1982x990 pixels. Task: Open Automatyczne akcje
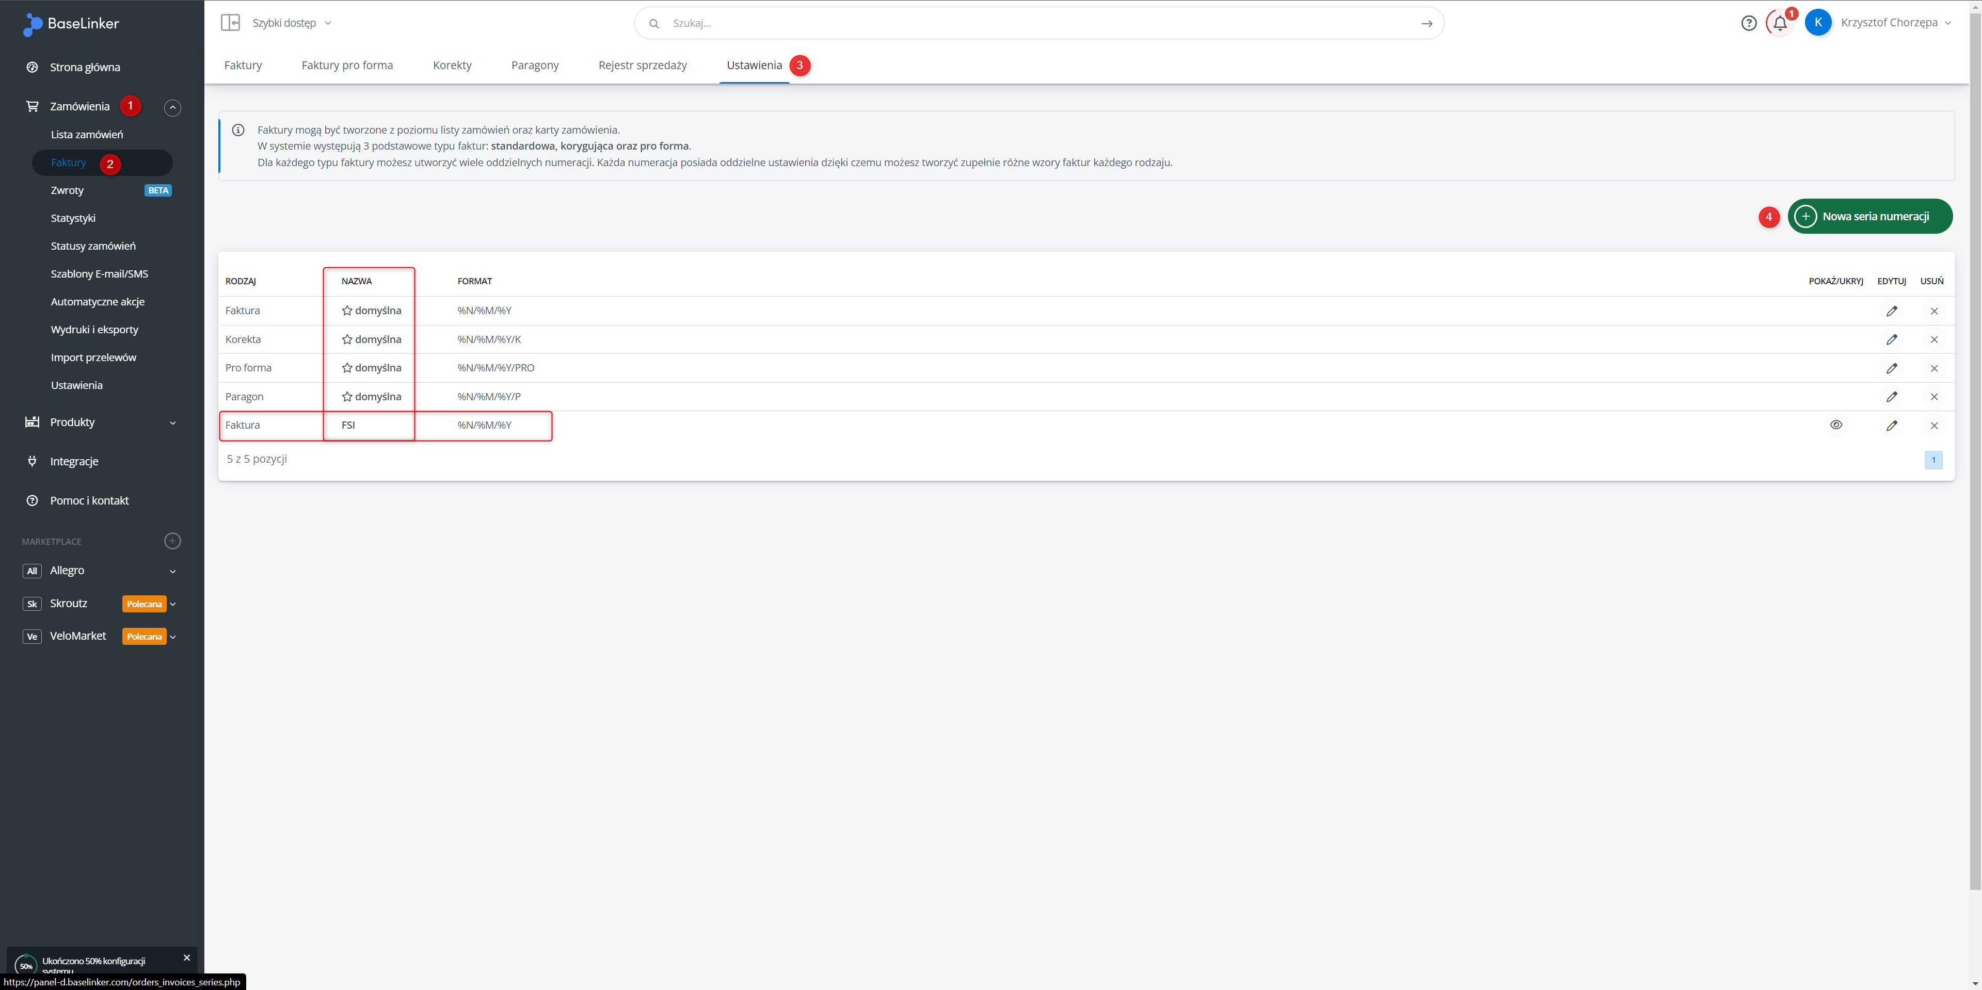pos(98,301)
